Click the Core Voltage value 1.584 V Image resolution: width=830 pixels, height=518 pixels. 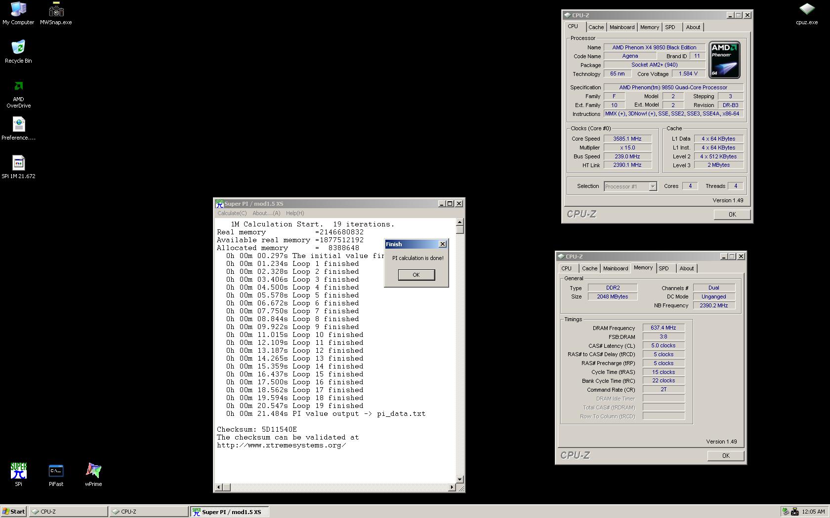(688, 74)
